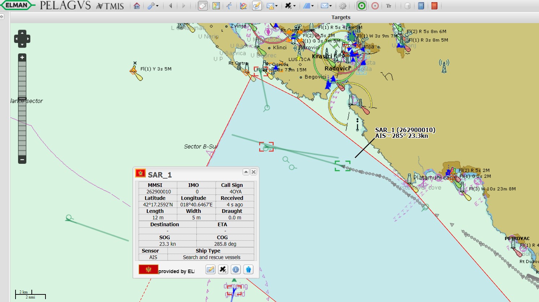
Task: Open the database cylinder icon
Action: pos(408,6)
